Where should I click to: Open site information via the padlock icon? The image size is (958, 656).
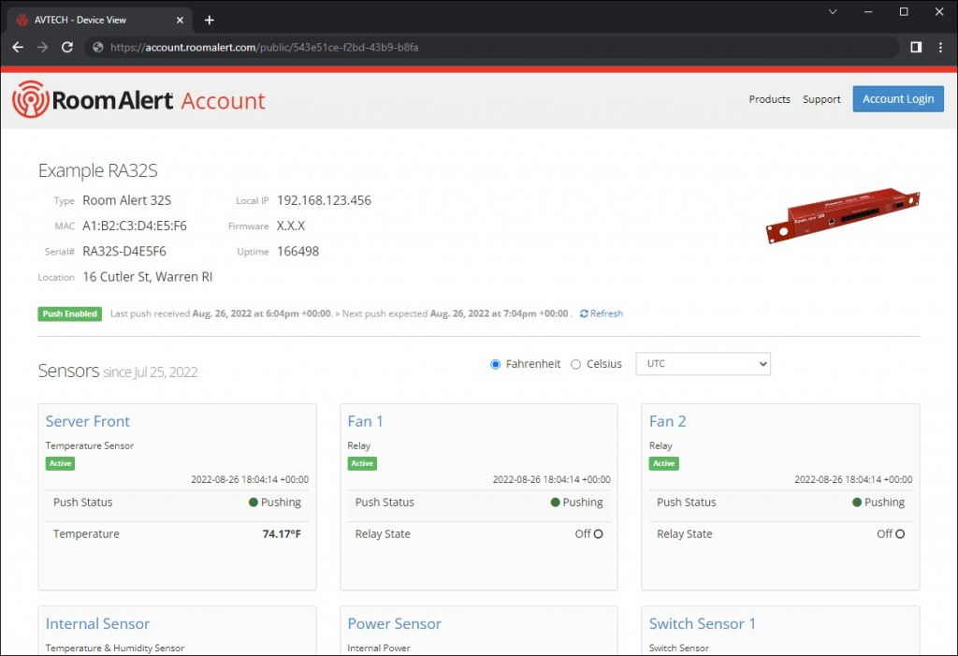point(97,45)
